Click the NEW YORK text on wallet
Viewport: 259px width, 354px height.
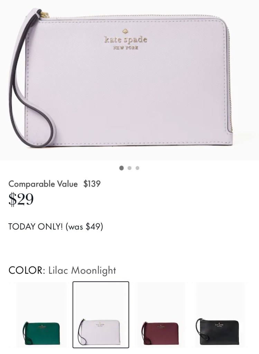click(x=126, y=48)
